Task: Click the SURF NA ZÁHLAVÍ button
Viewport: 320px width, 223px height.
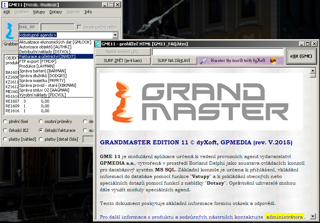Action: 174,61
